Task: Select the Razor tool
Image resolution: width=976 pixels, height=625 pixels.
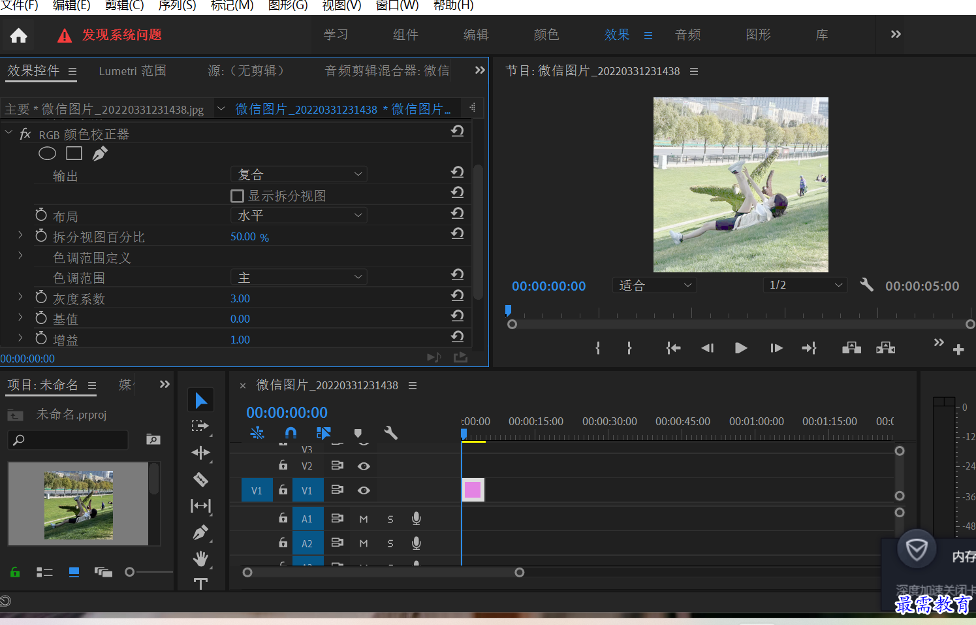Action: (x=201, y=479)
